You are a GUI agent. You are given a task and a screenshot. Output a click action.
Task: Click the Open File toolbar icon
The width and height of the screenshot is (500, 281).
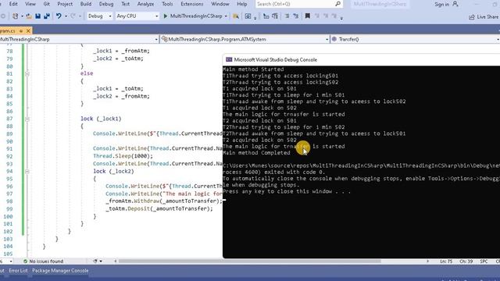click(x=29, y=16)
